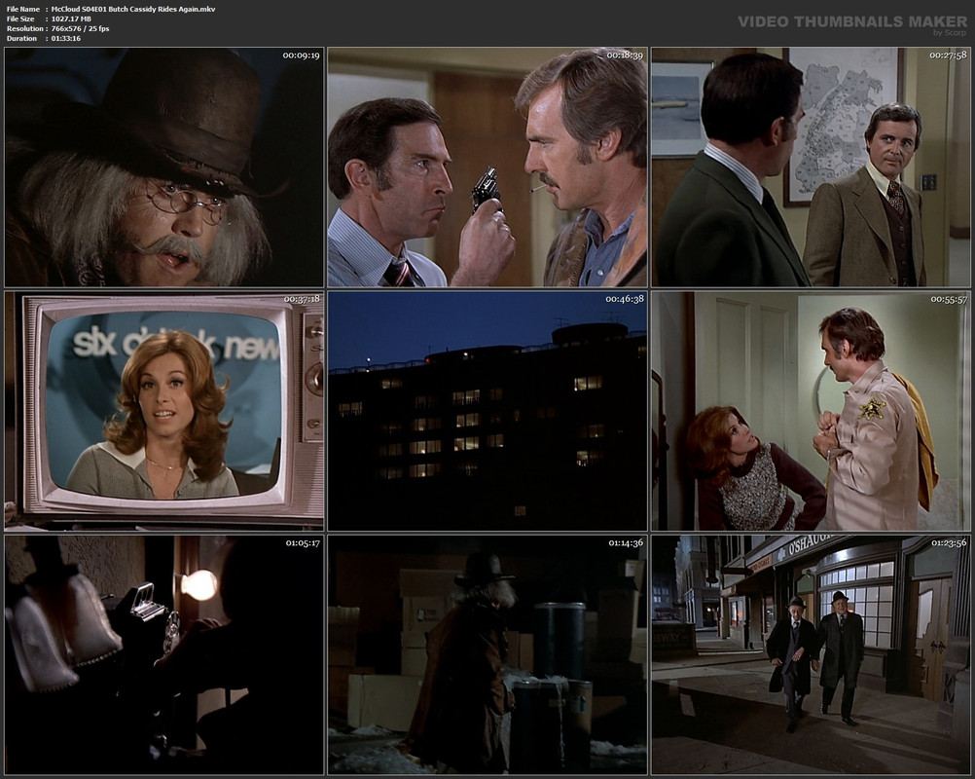
Task: Click the timestamp text '00:09:19'
Action: click(x=301, y=56)
